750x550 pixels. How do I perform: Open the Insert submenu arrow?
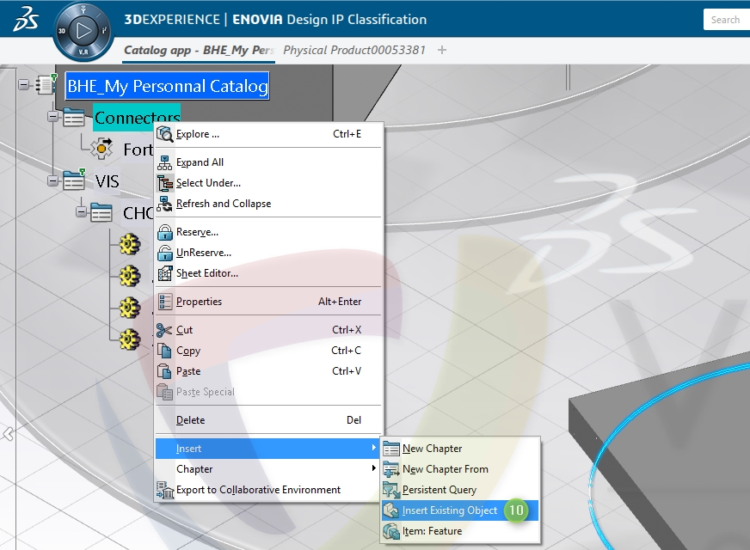(x=373, y=448)
